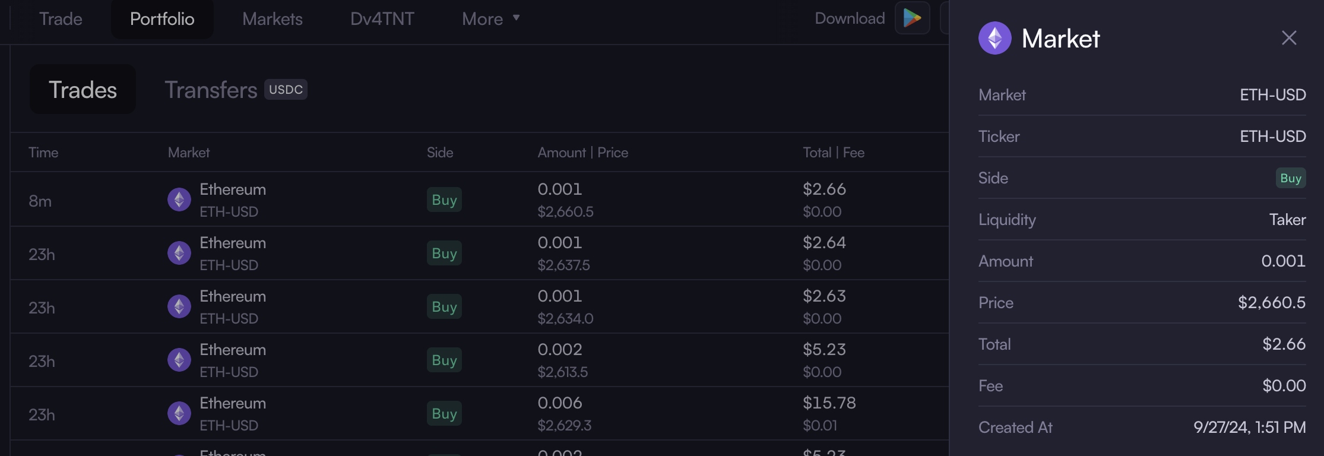Viewport: 1324px width, 456px height.
Task: Click the Total | Fee column header
Action: point(833,153)
